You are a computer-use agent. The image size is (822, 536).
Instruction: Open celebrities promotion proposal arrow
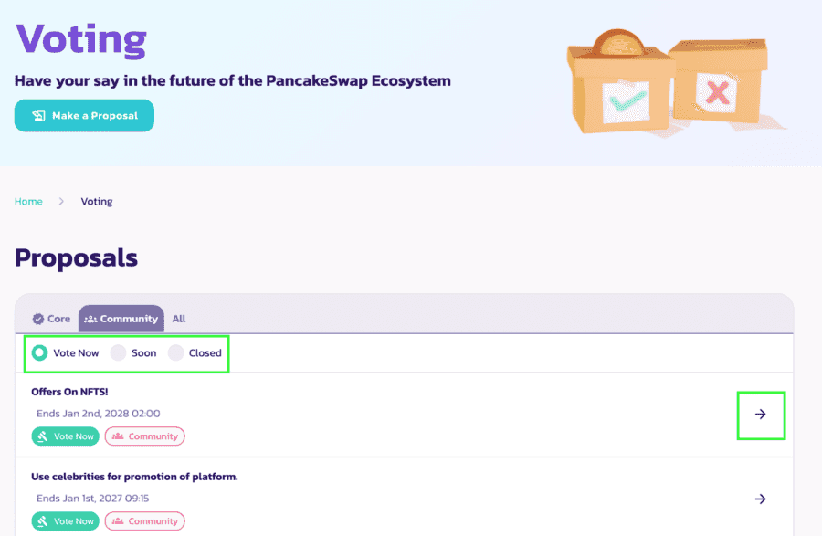pos(760,499)
